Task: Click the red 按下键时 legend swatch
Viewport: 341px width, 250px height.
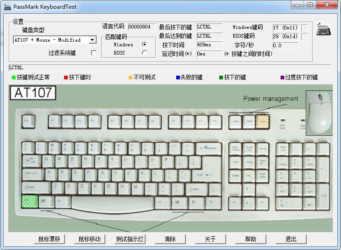Action: click(66, 78)
